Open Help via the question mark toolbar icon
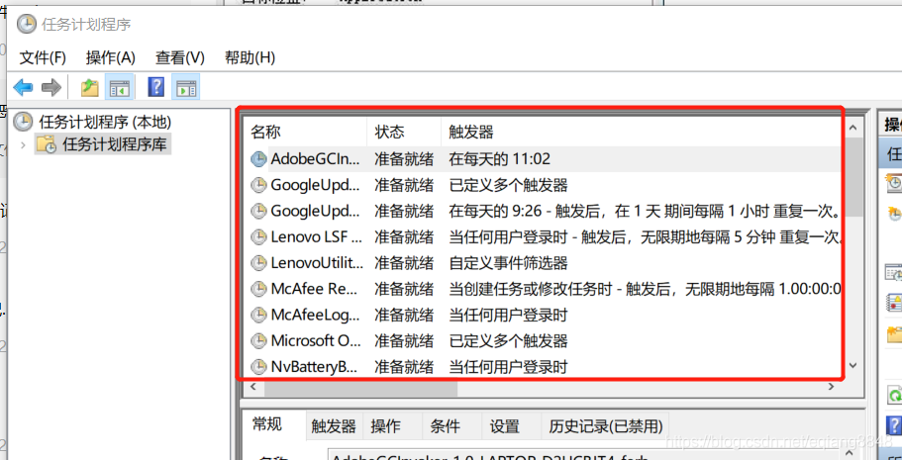This screenshot has height=460, width=902. point(155,87)
